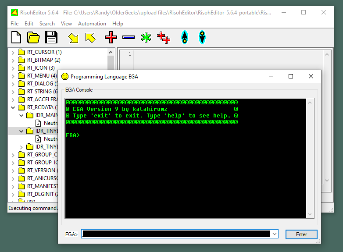Click the blue minus delete icon
The height and width of the screenshot is (252, 343).
click(x=129, y=38)
